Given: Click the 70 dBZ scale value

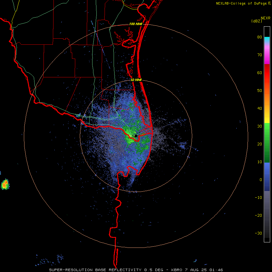Looking at the screenshot, I should (x=260, y=55).
